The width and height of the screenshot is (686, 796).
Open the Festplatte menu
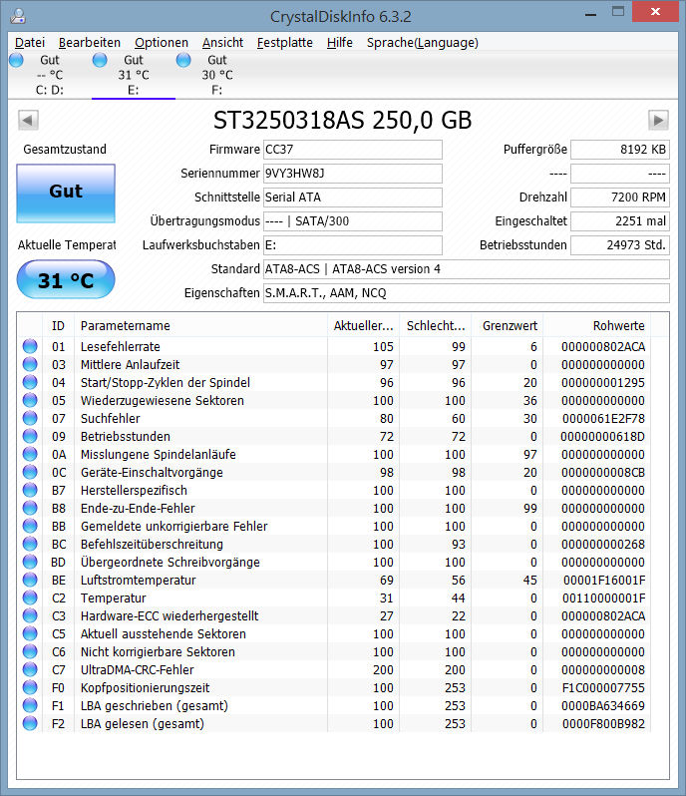coord(284,43)
